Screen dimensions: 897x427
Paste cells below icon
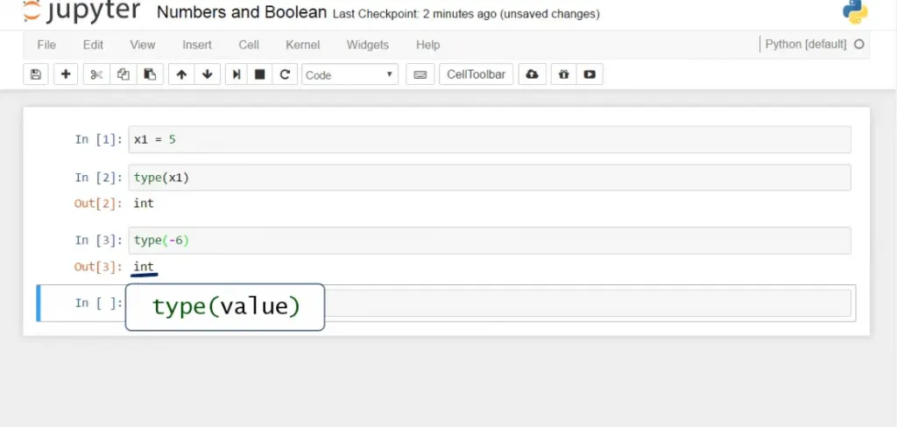pos(150,74)
